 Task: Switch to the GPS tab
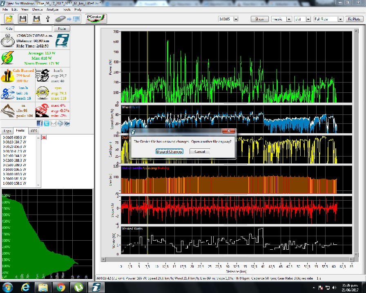coord(34,130)
